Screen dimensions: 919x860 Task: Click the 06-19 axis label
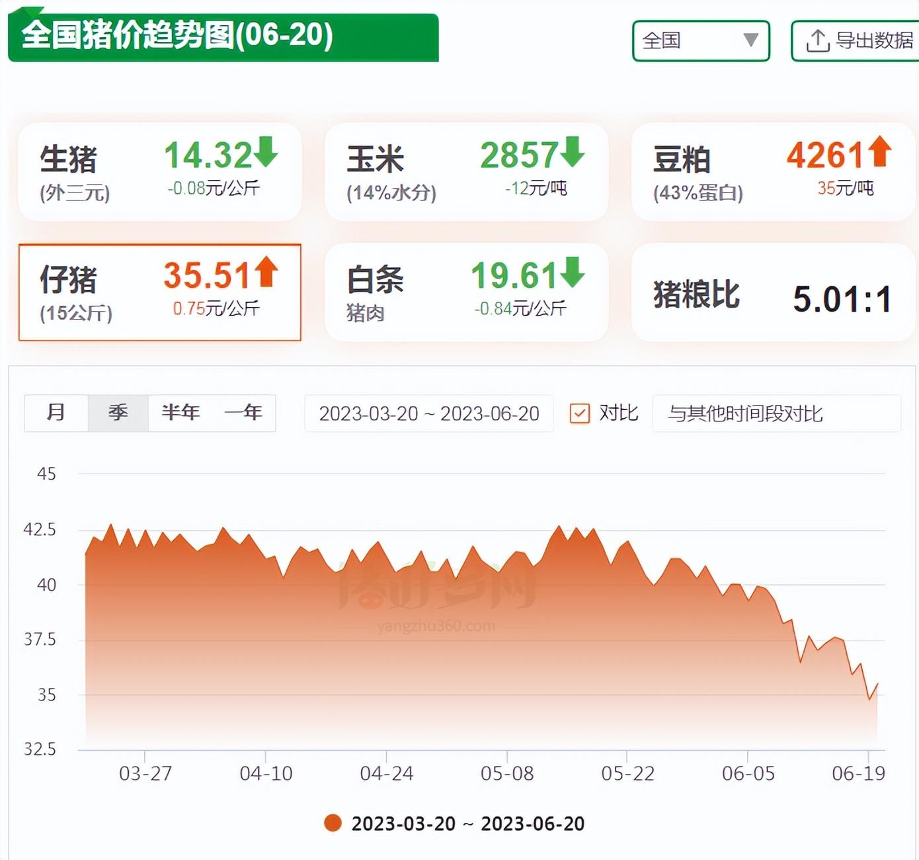click(858, 773)
